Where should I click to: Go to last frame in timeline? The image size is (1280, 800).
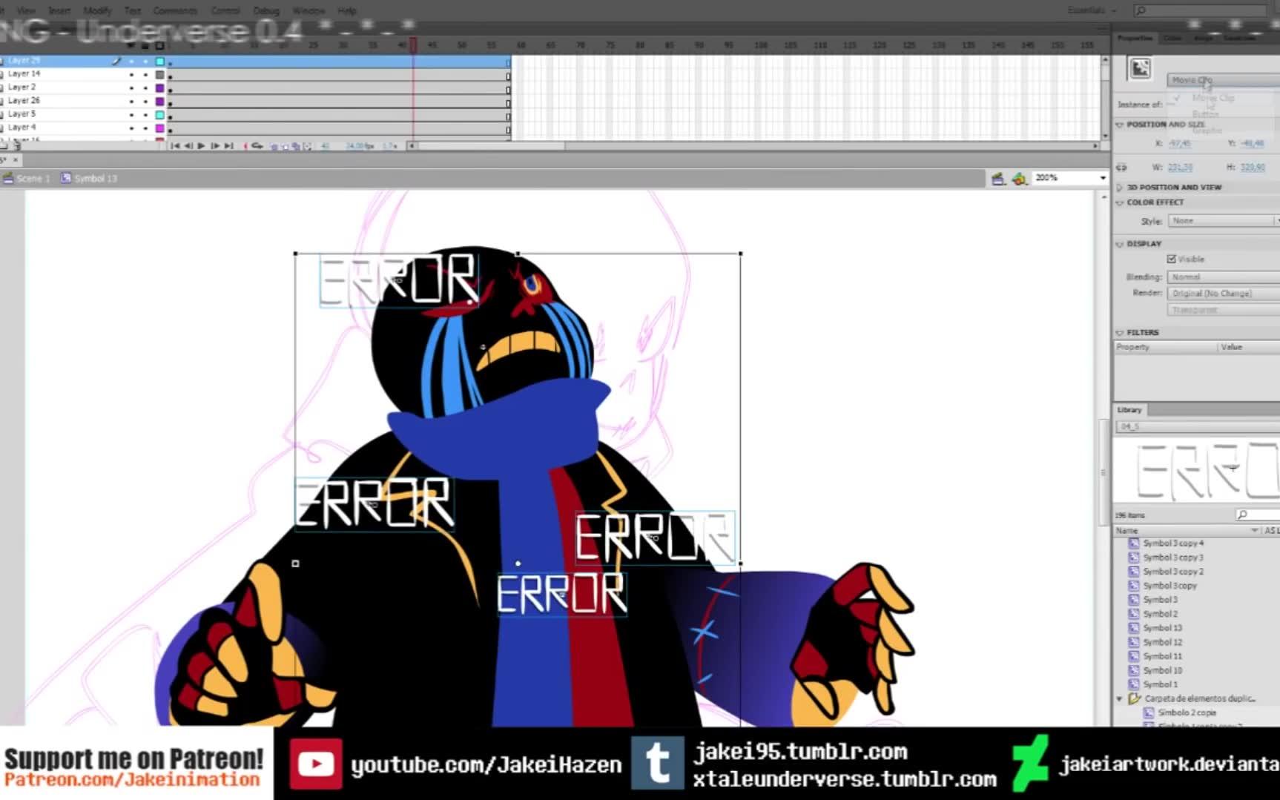(228, 146)
